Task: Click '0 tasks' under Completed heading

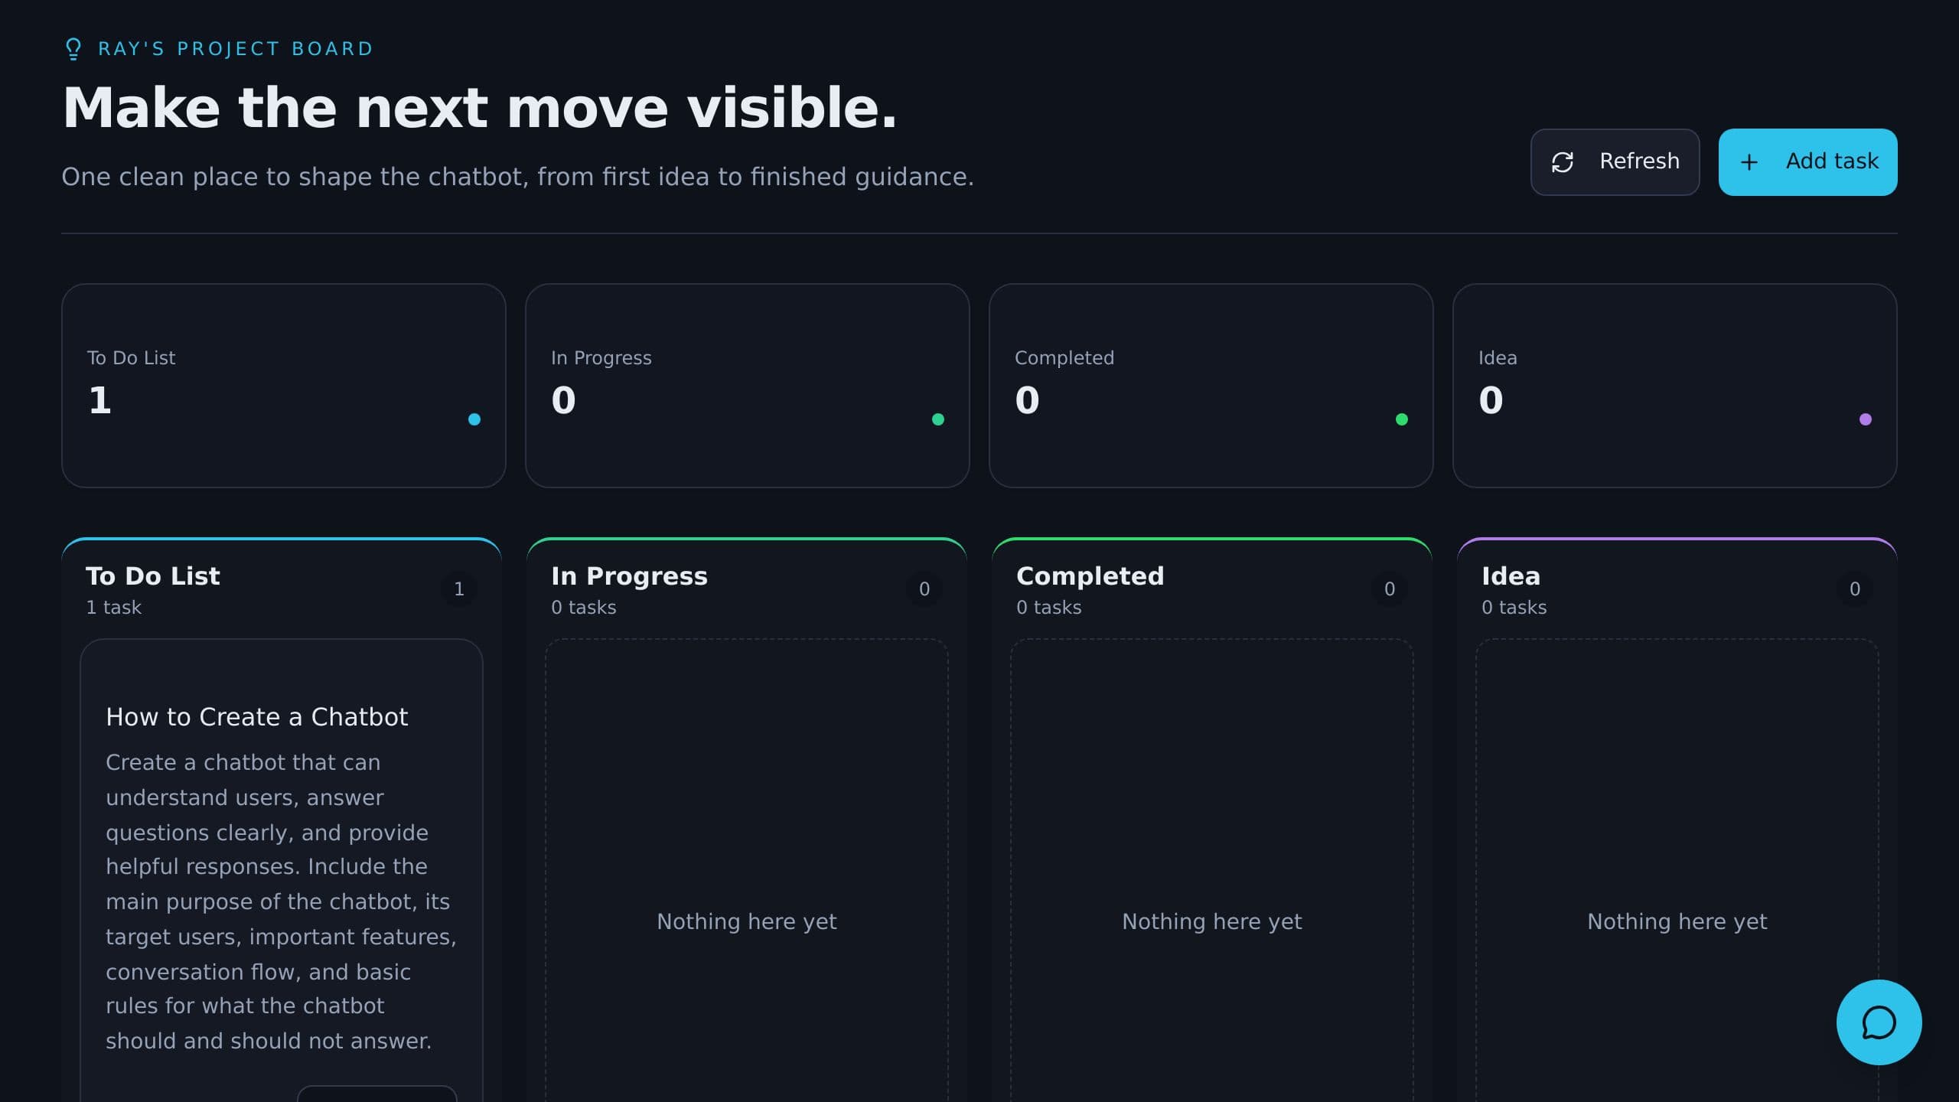Action: coord(1048,608)
